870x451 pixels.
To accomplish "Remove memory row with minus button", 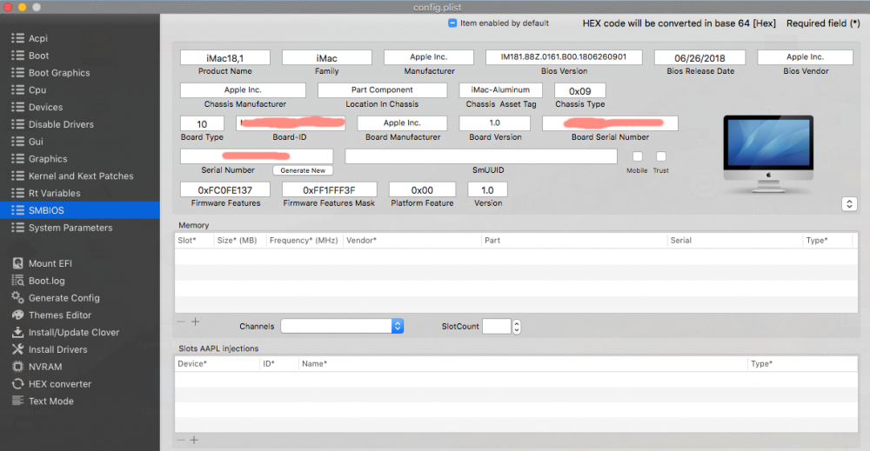I will pos(181,322).
